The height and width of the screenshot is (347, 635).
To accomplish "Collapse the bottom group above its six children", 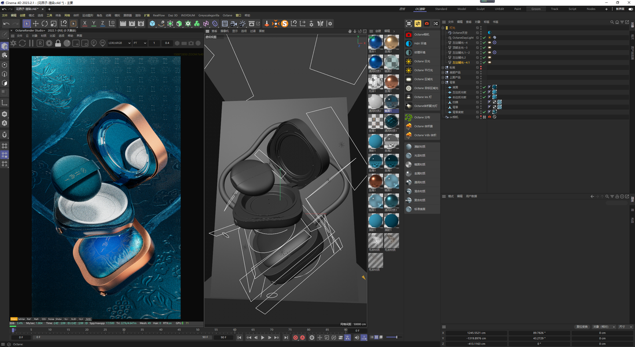I will 444,83.
